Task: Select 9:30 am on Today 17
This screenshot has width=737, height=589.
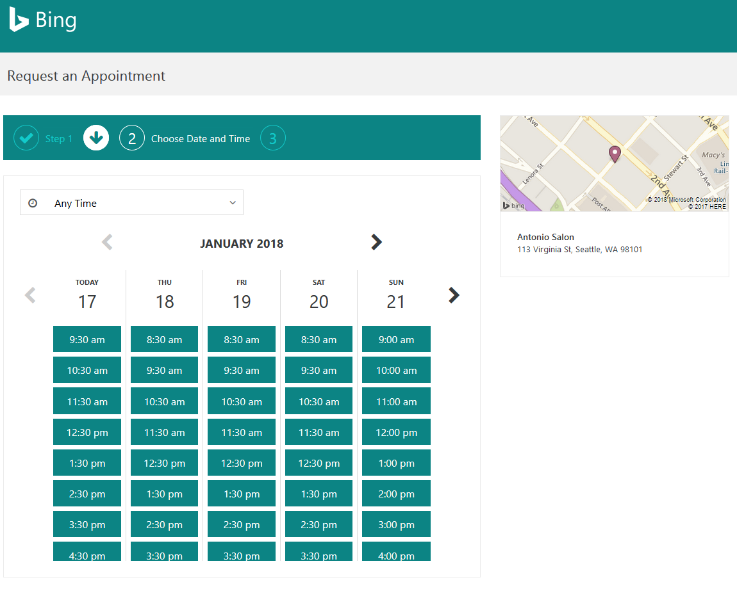Action: pos(87,340)
